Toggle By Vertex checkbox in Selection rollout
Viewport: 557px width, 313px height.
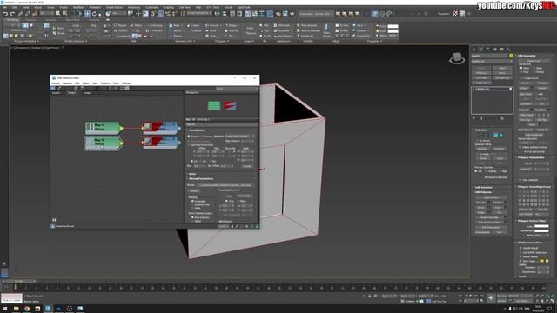pos(478,141)
